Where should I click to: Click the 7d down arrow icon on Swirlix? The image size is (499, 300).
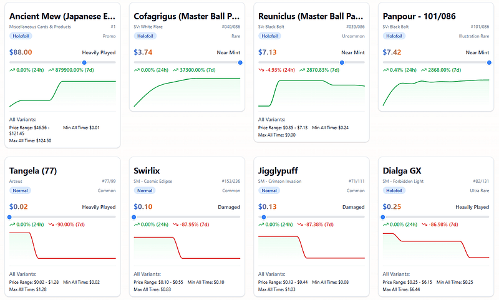pyautogui.click(x=175, y=225)
